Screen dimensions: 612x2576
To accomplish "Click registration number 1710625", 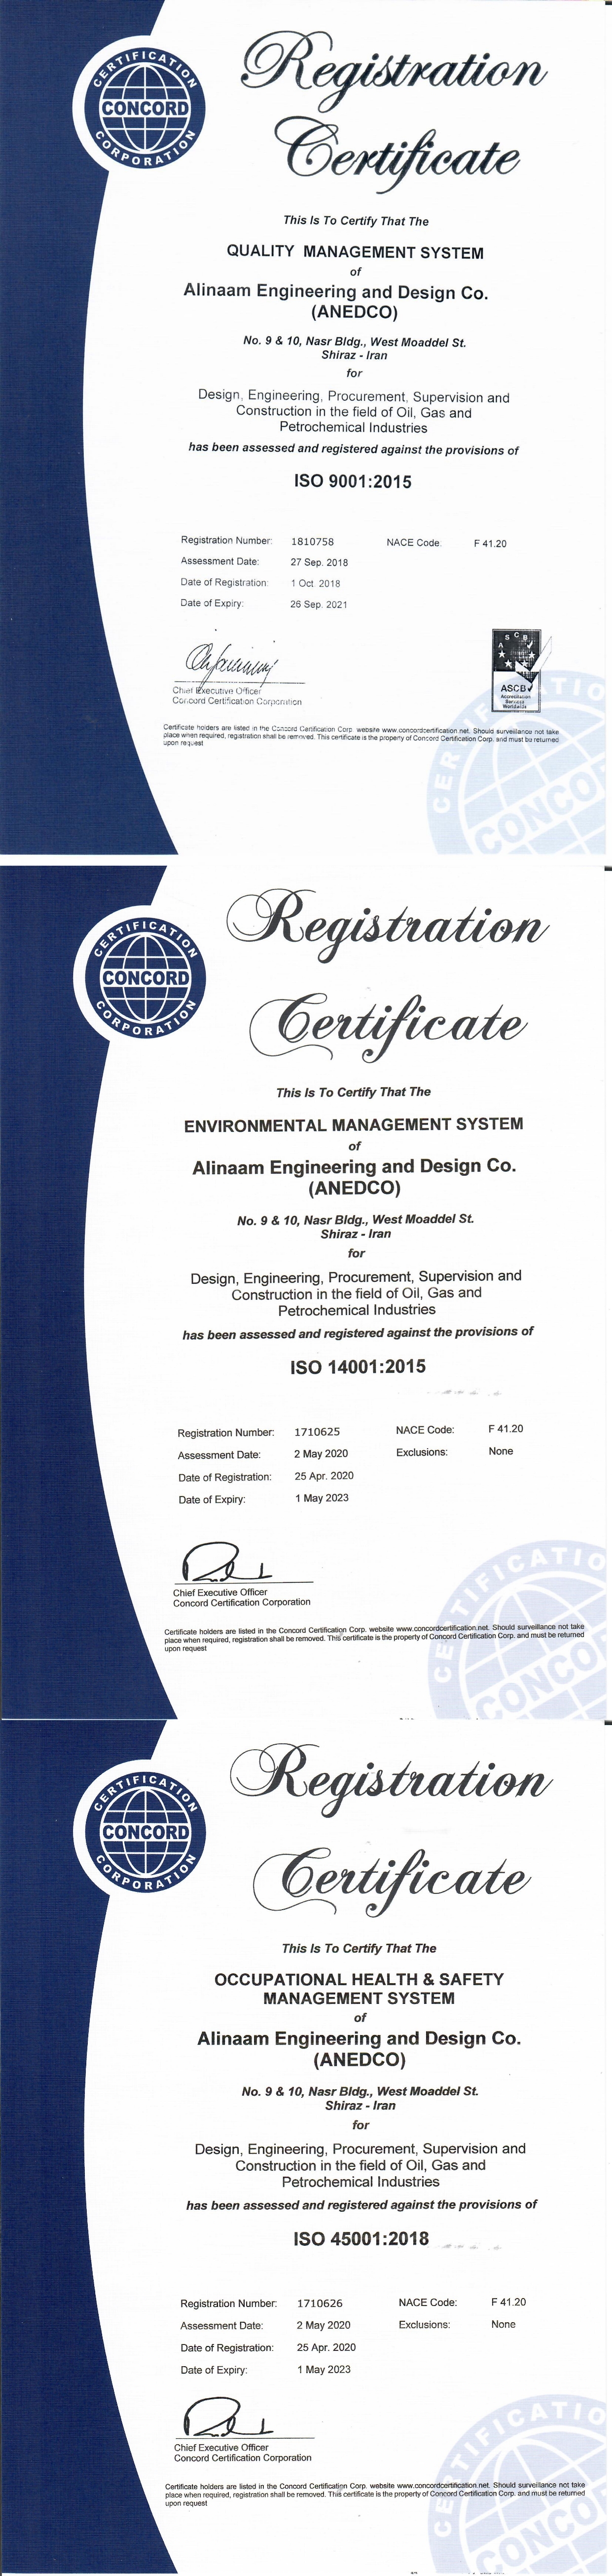I will [x=317, y=1431].
